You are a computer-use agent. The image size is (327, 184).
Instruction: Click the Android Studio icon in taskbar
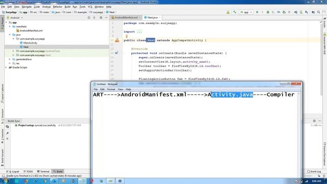[110, 181]
